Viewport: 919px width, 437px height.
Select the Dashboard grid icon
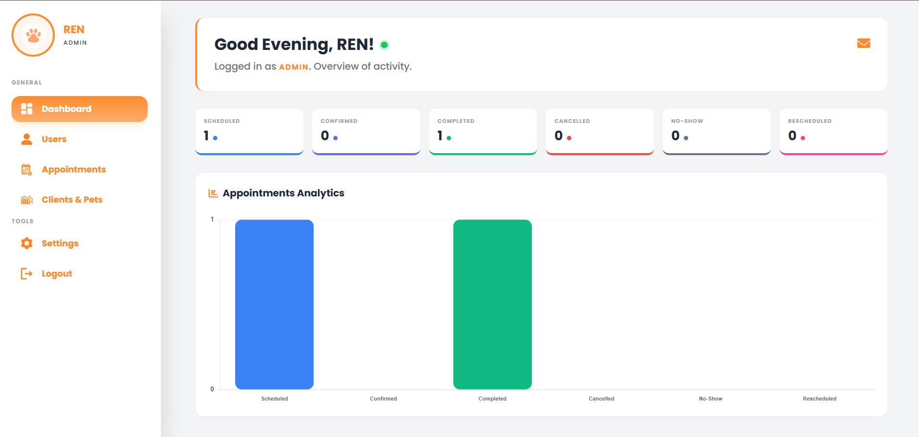(x=26, y=109)
